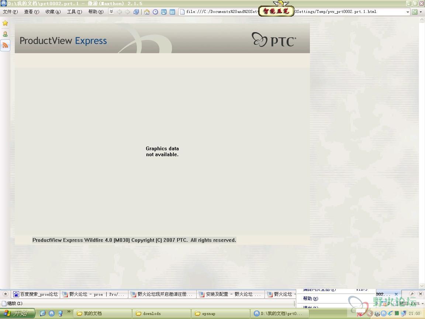Click the 'Graphics data not available' message
Image resolution: width=425 pixels, height=319 pixels.
[162, 151]
